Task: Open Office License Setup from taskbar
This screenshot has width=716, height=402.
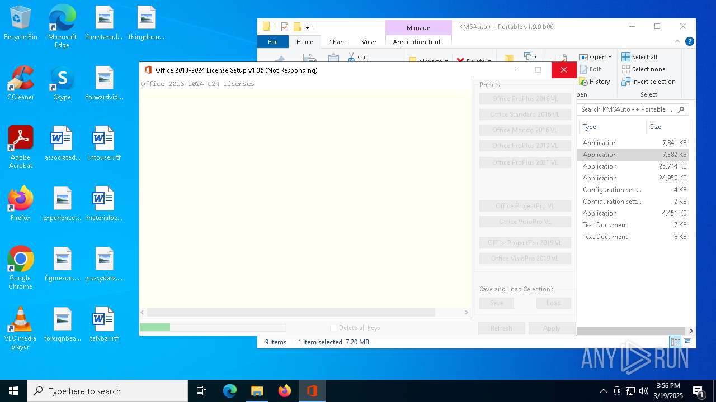Action: click(x=312, y=391)
